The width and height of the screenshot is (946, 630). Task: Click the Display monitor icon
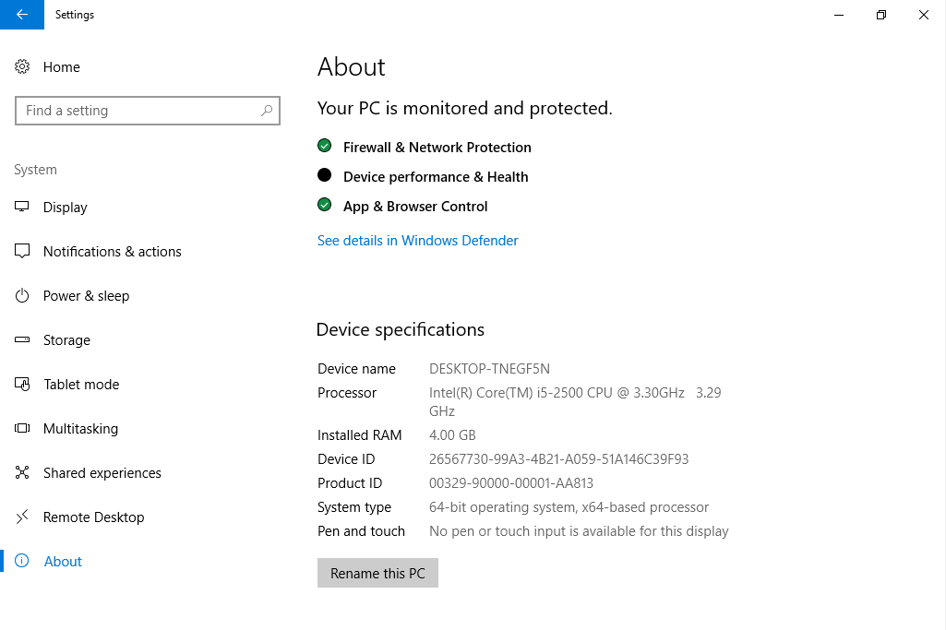23,208
